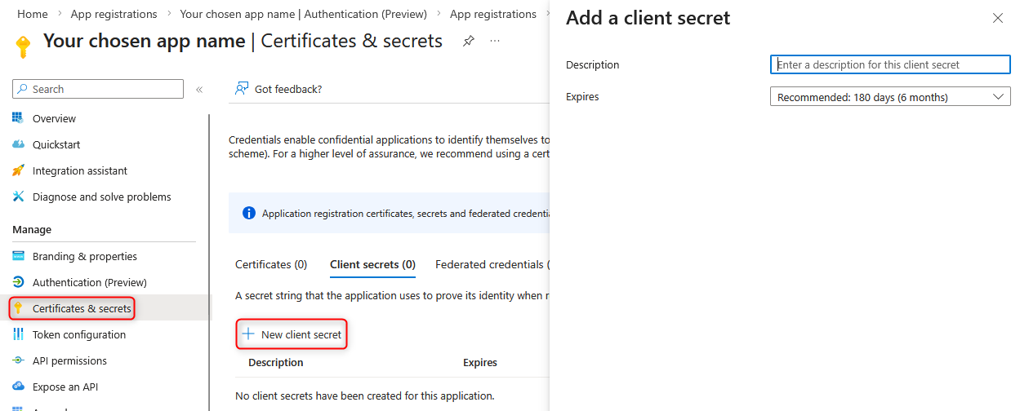1020x411 pixels.
Task: Click the API permissions icon
Action: click(x=18, y=360)
